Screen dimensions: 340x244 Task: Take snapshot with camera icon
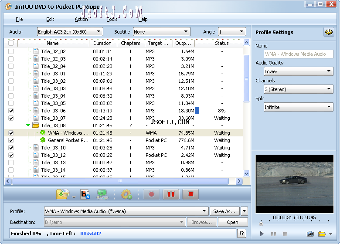(310, 234)
